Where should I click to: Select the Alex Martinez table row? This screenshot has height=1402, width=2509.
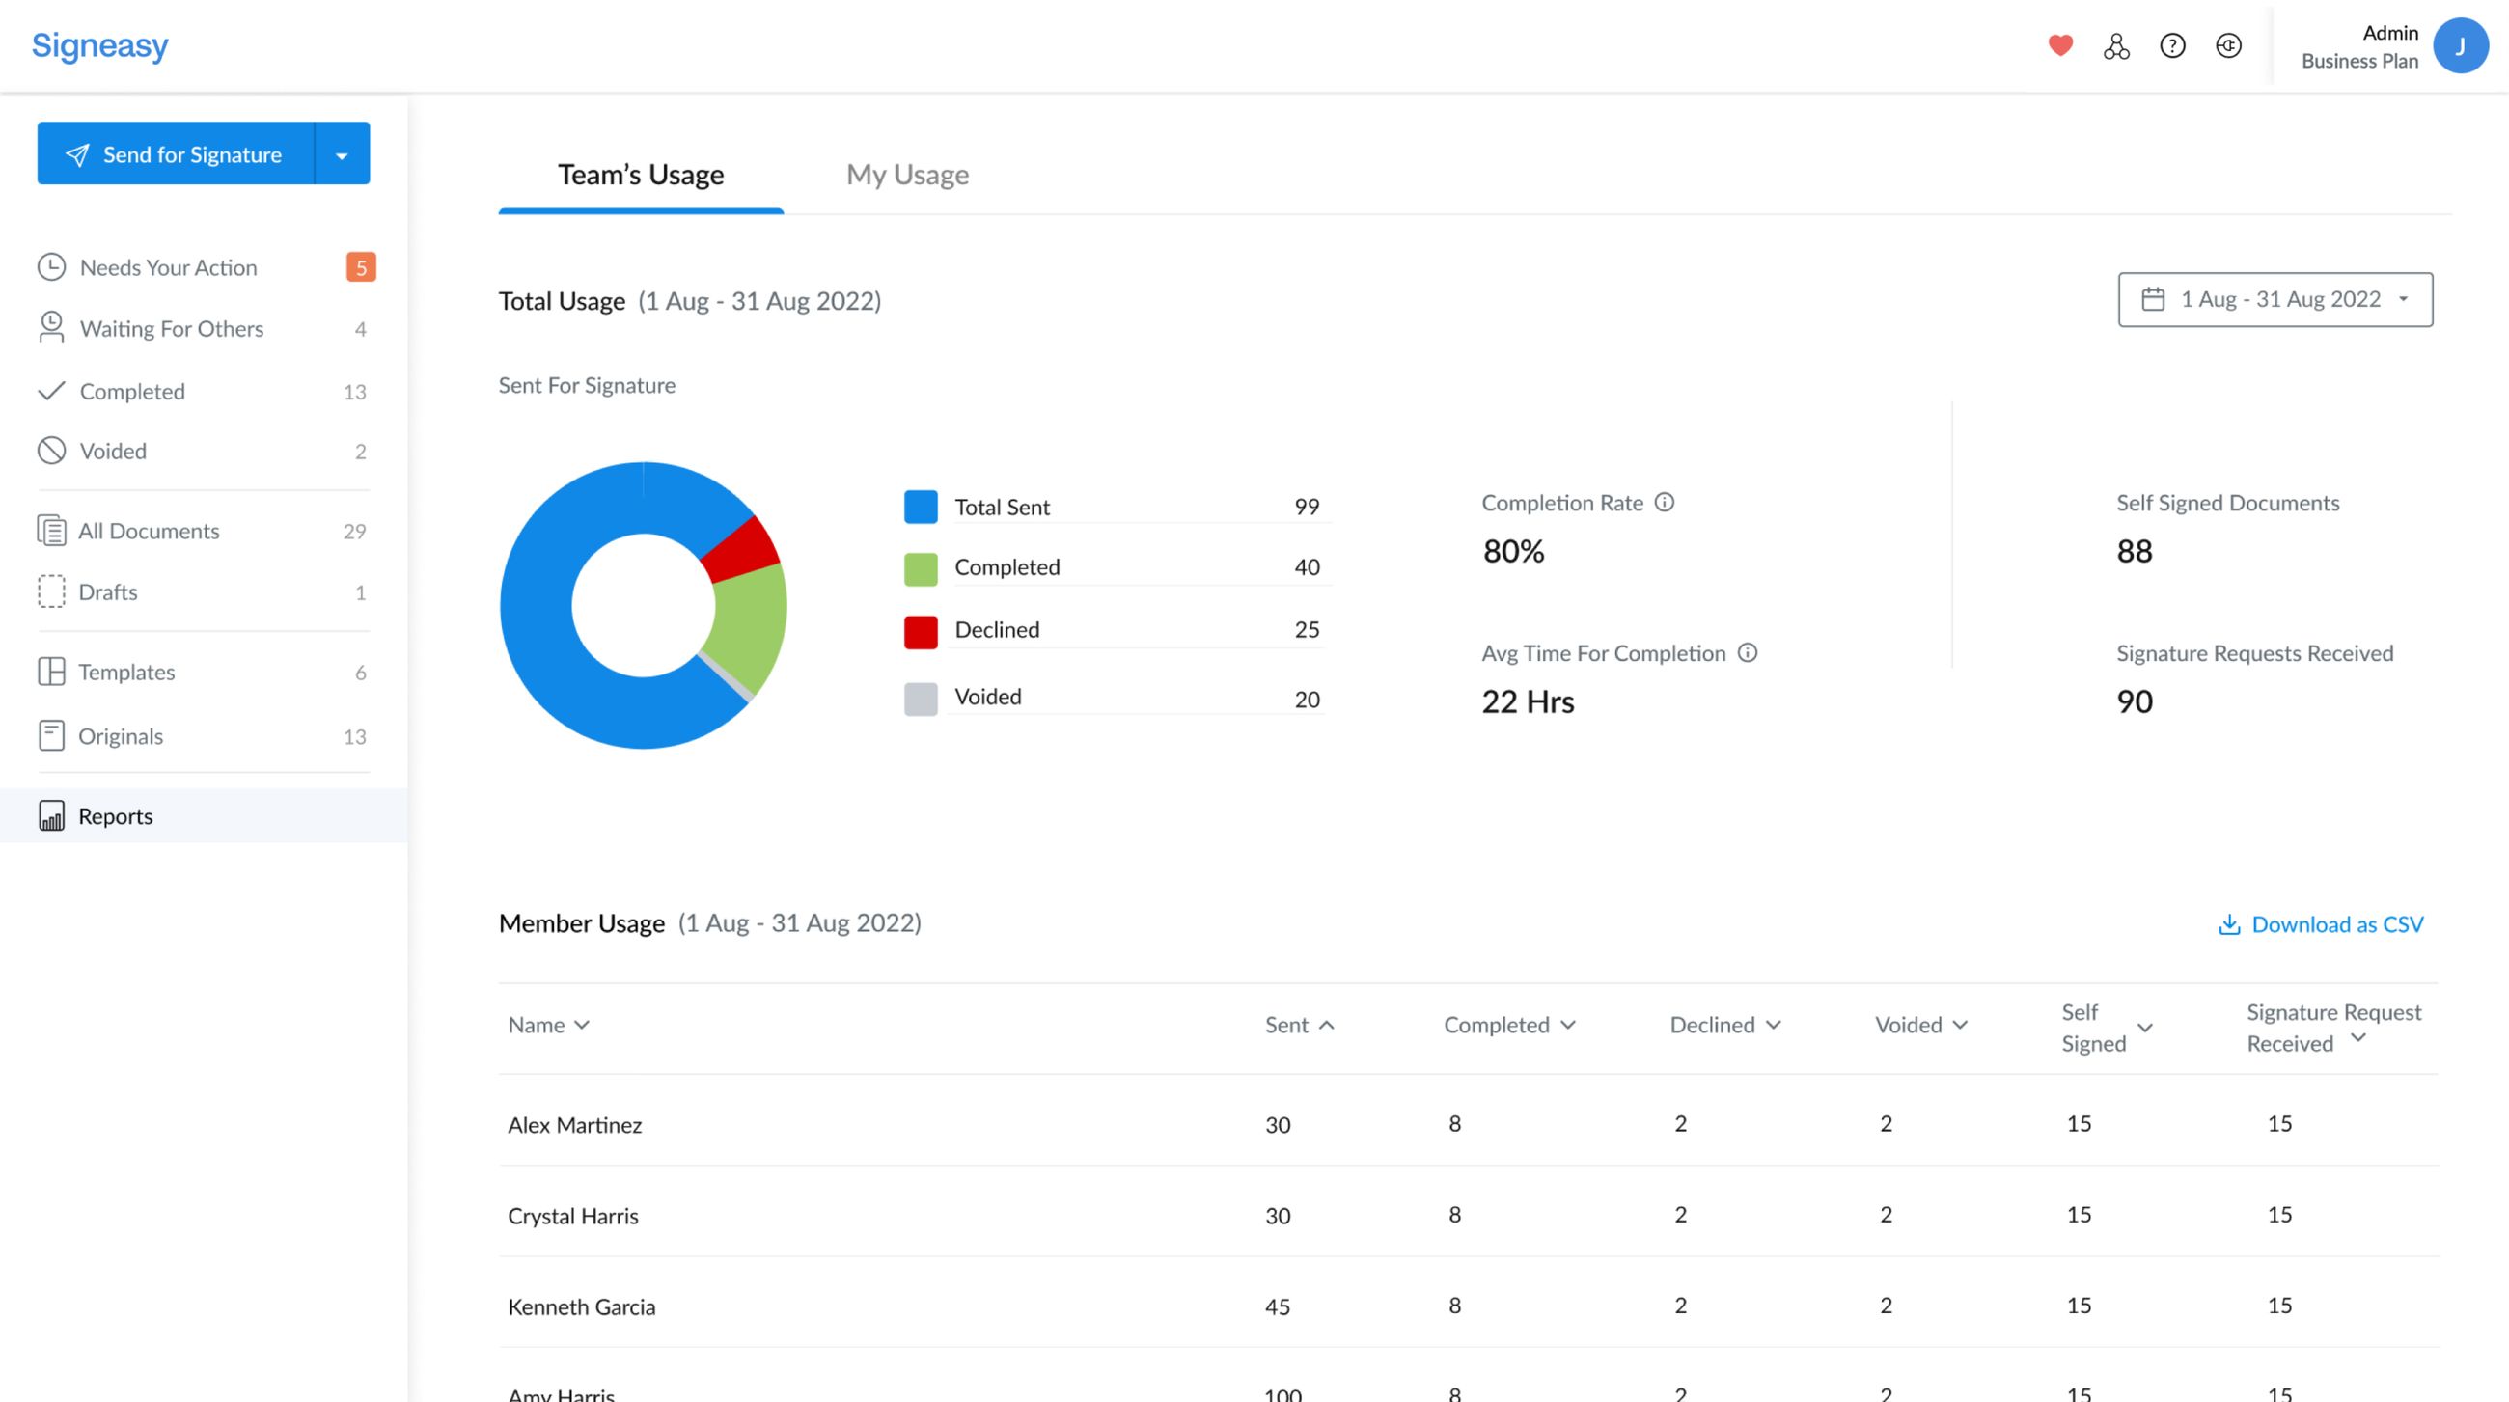pyautogui.click(x=574, y=1124)
